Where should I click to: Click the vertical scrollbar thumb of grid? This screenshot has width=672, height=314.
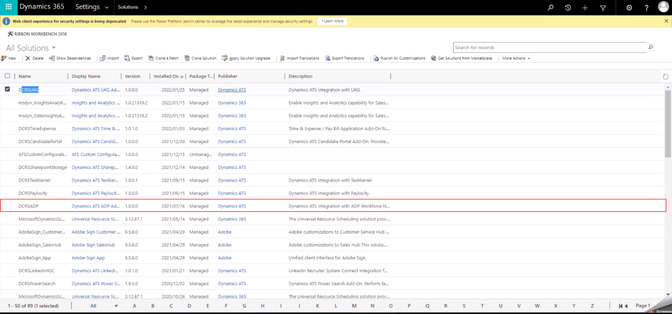668,124
